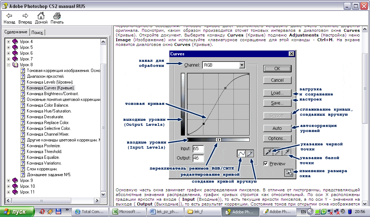This screenshot has height=217, width=370.
Task: Open topic Команда Hue/Saturation
Action: [x=49, y=111]
